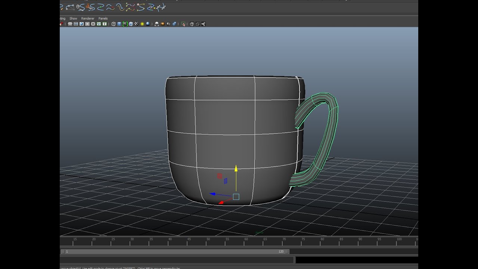Image resolution: width=478 pixels, height=269 pixels.
Task: Click the move manipulator center square
Action: [x=236, y=197]
